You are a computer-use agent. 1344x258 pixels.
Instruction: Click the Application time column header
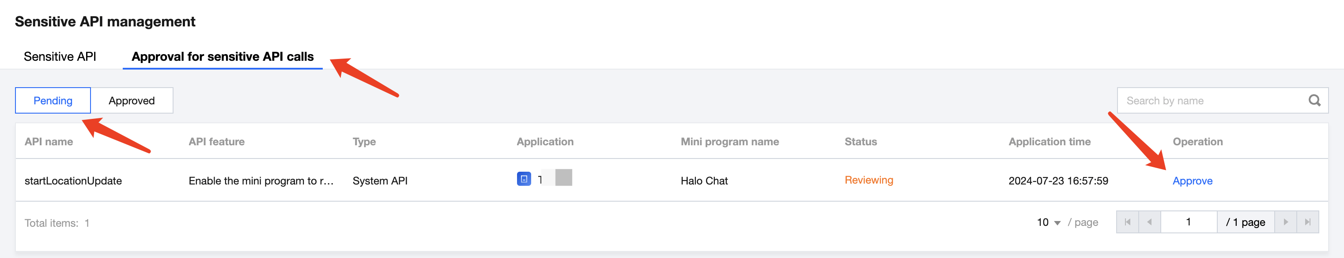1049,141
